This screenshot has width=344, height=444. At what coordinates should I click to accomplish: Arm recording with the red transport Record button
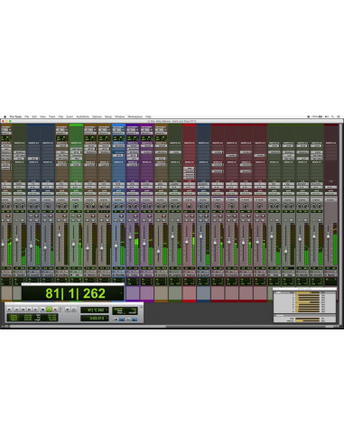[x=55, y=310]
